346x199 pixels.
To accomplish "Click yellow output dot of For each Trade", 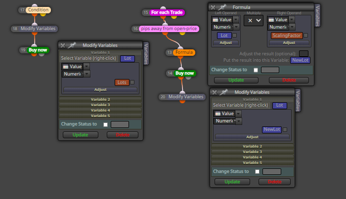I will click(174, 17).
